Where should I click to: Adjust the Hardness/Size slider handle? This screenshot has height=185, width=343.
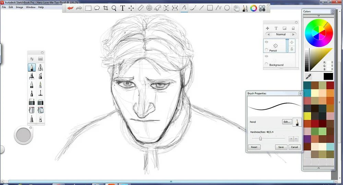[260, 138]
